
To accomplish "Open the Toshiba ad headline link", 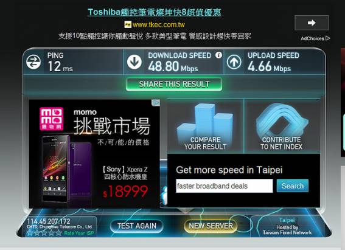I will [x=154, y=12].
